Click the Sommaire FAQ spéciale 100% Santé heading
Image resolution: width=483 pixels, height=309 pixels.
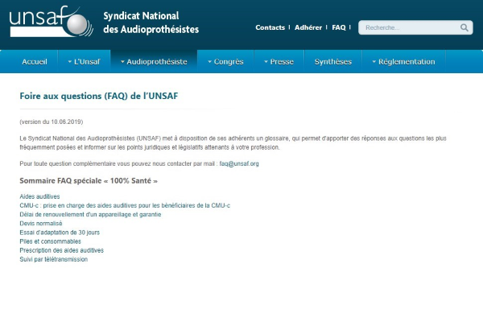click(89, 181)
